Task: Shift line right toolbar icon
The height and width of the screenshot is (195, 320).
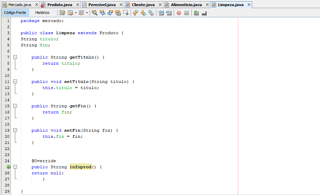Action: (169, 13)
